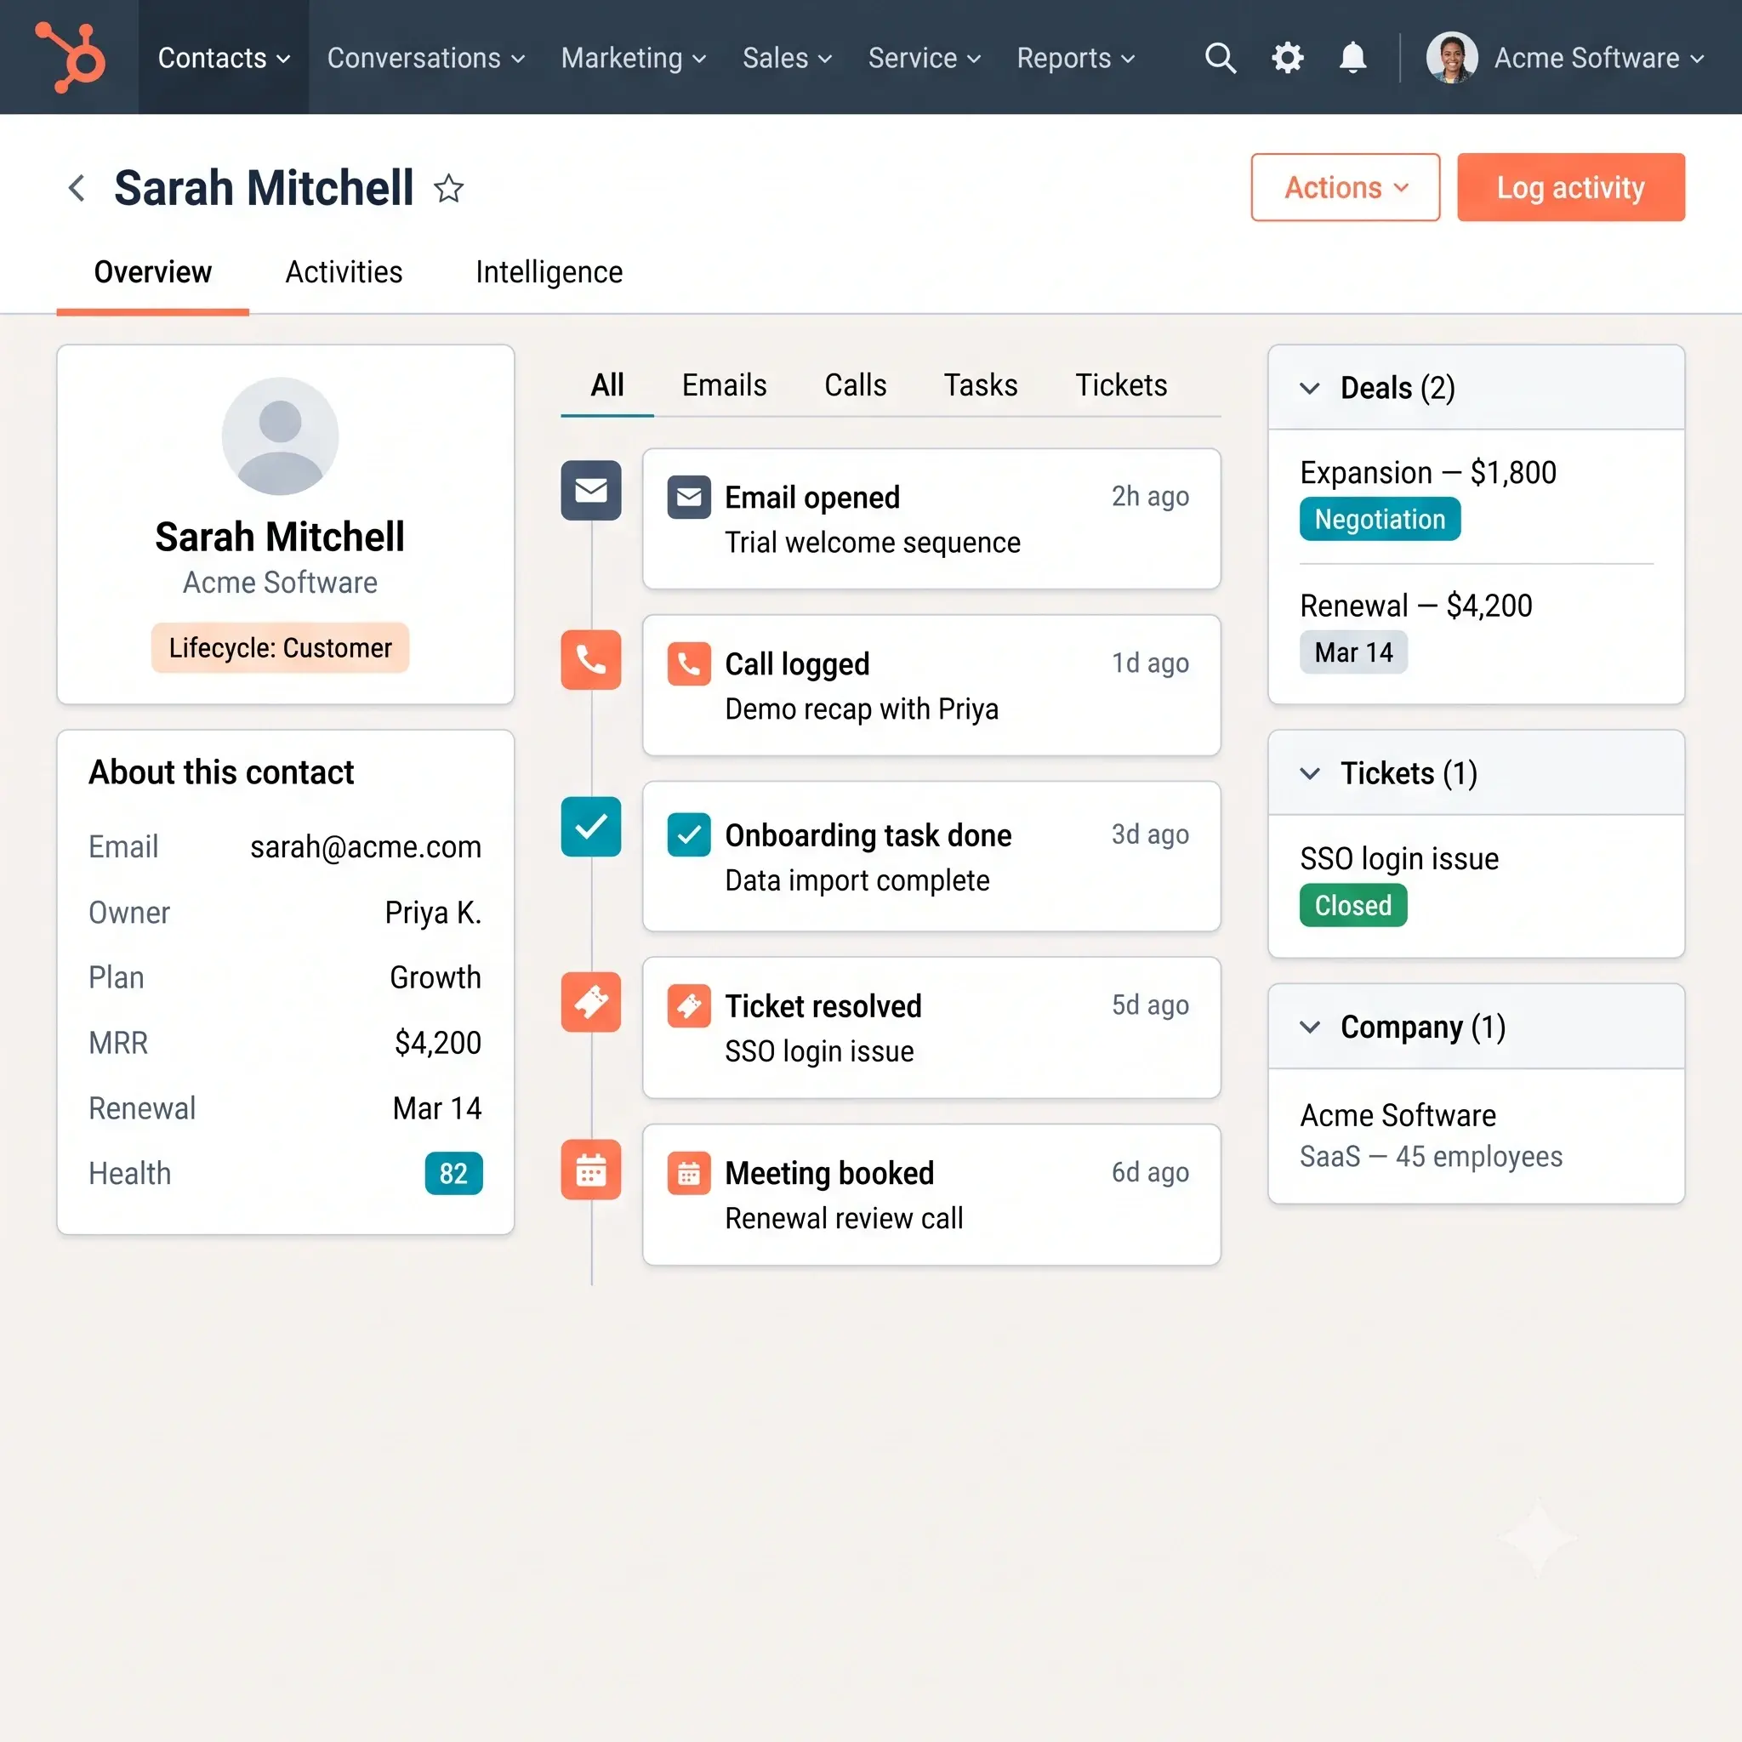Filter timeline by Tasks

pos(980,386)
